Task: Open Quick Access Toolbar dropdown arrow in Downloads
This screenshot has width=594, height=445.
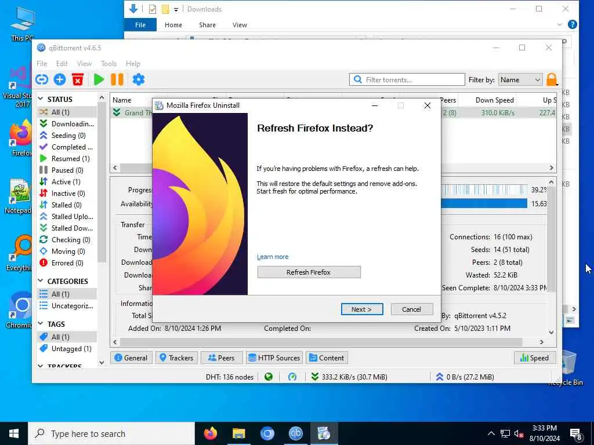Action: pyautogui.click(x=176, y=9)
